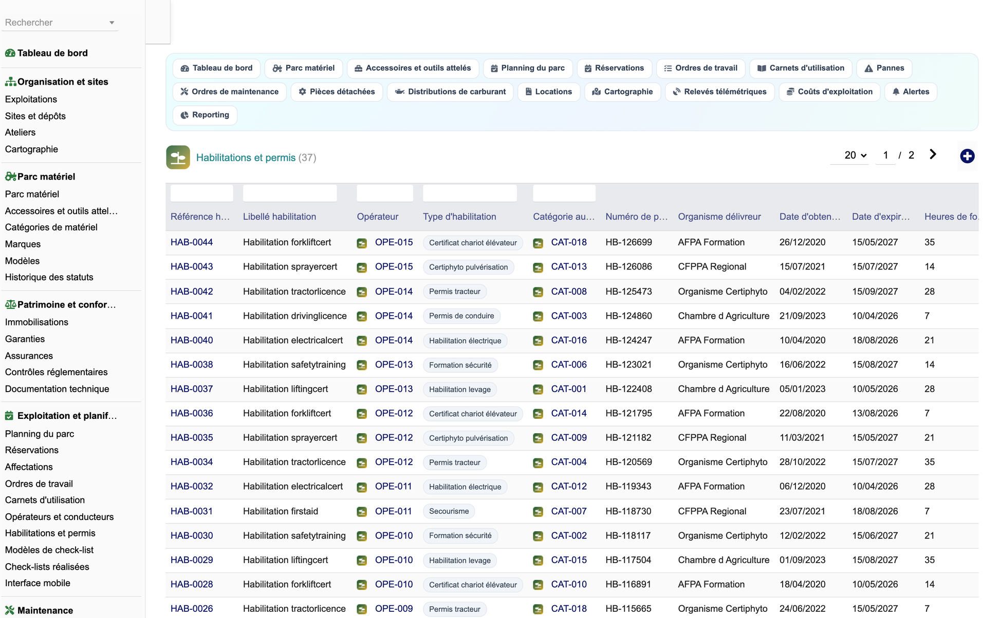This screenshot has width=1000, height=618.
Task: Sort by Date d'obtention column header
Action: click(810, 217)
